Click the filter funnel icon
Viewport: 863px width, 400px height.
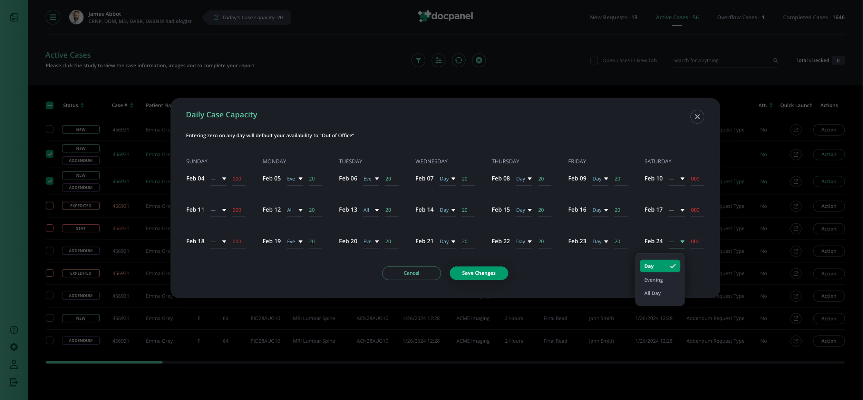tap(418, 60)
